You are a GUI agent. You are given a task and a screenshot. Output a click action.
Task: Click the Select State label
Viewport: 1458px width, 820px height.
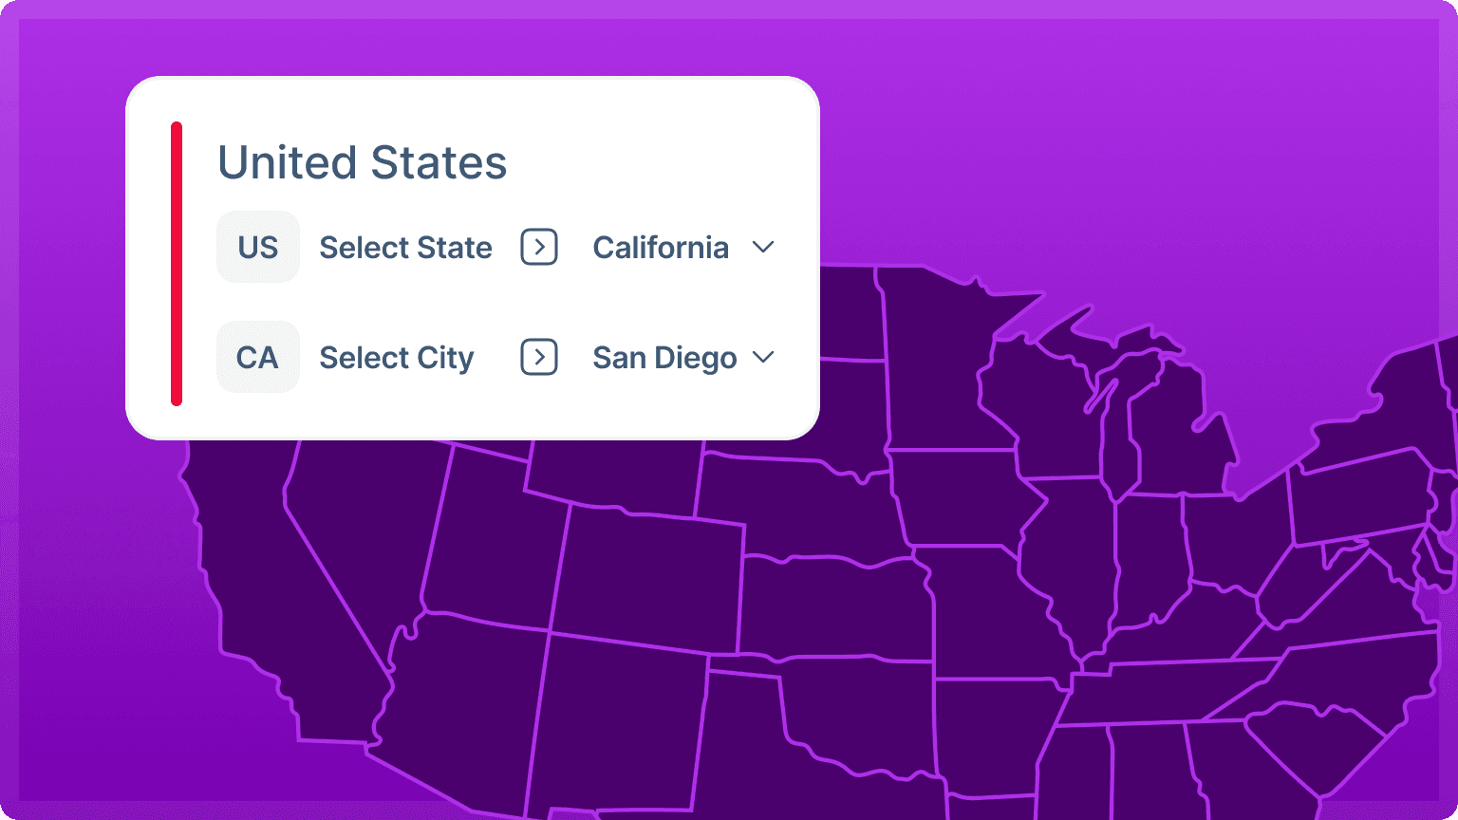(405, 248)
